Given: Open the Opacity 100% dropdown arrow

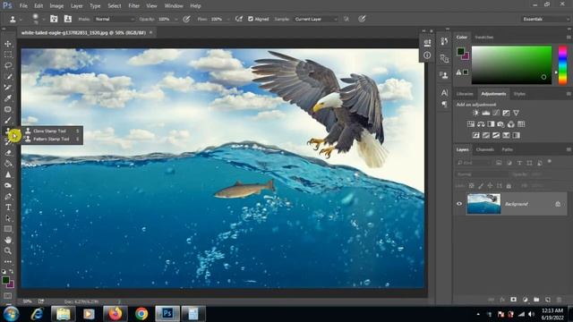Looking at the screenshot, I should pos(176,19).
